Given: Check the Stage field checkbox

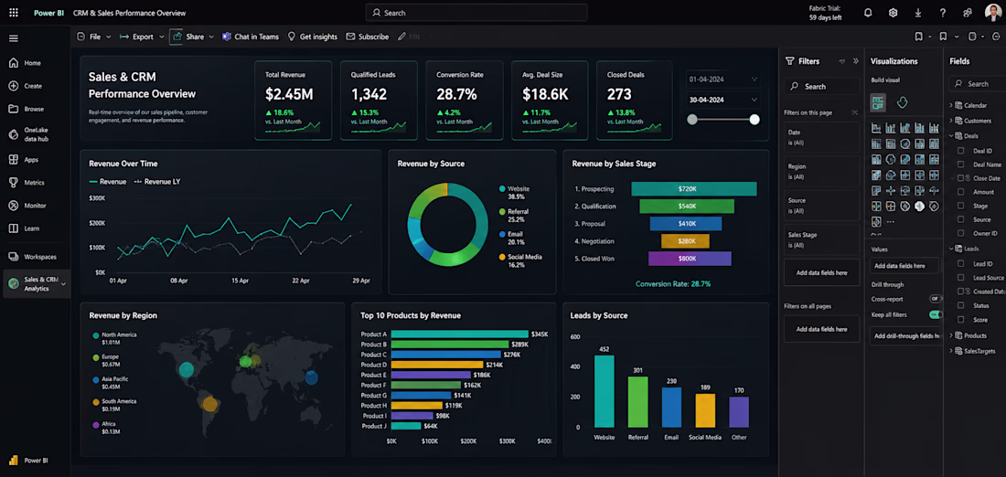Looking at the screenshot, I should click(960, 206).
